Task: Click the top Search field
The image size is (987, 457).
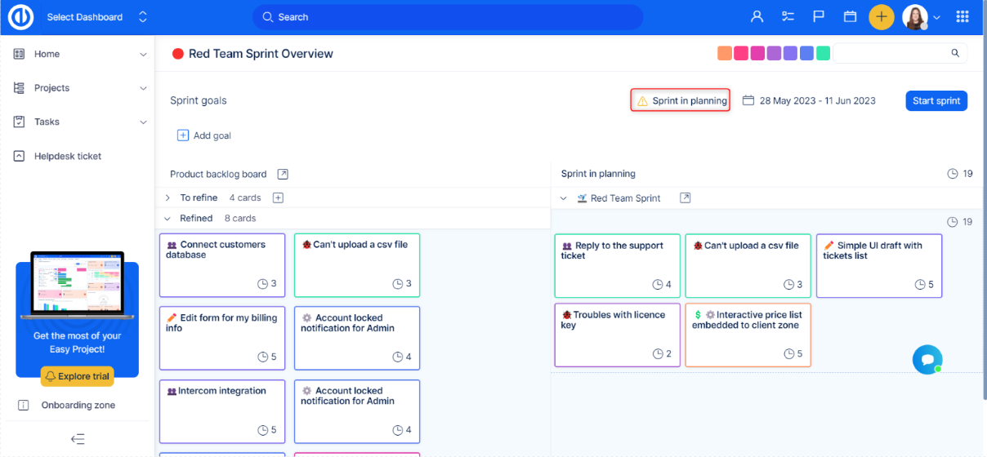Action: (x=448, y=17)
